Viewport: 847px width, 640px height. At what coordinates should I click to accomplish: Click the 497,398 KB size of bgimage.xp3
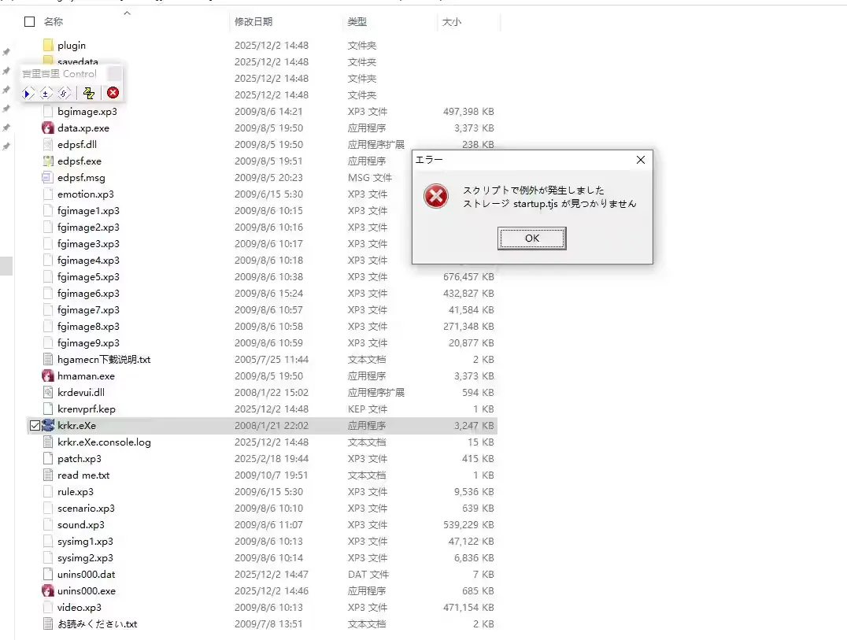point(468,111)
